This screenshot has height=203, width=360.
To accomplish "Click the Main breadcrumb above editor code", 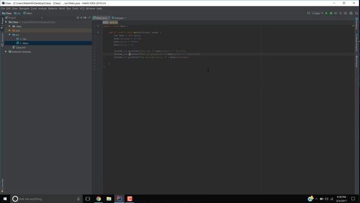I will click(x=106, y=23).
